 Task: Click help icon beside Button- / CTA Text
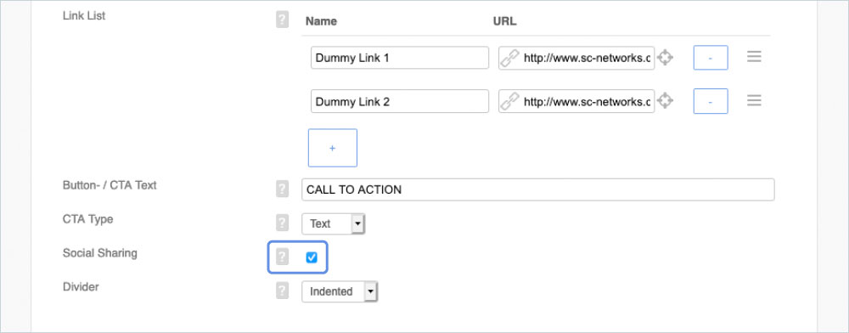tap(282, 189)
